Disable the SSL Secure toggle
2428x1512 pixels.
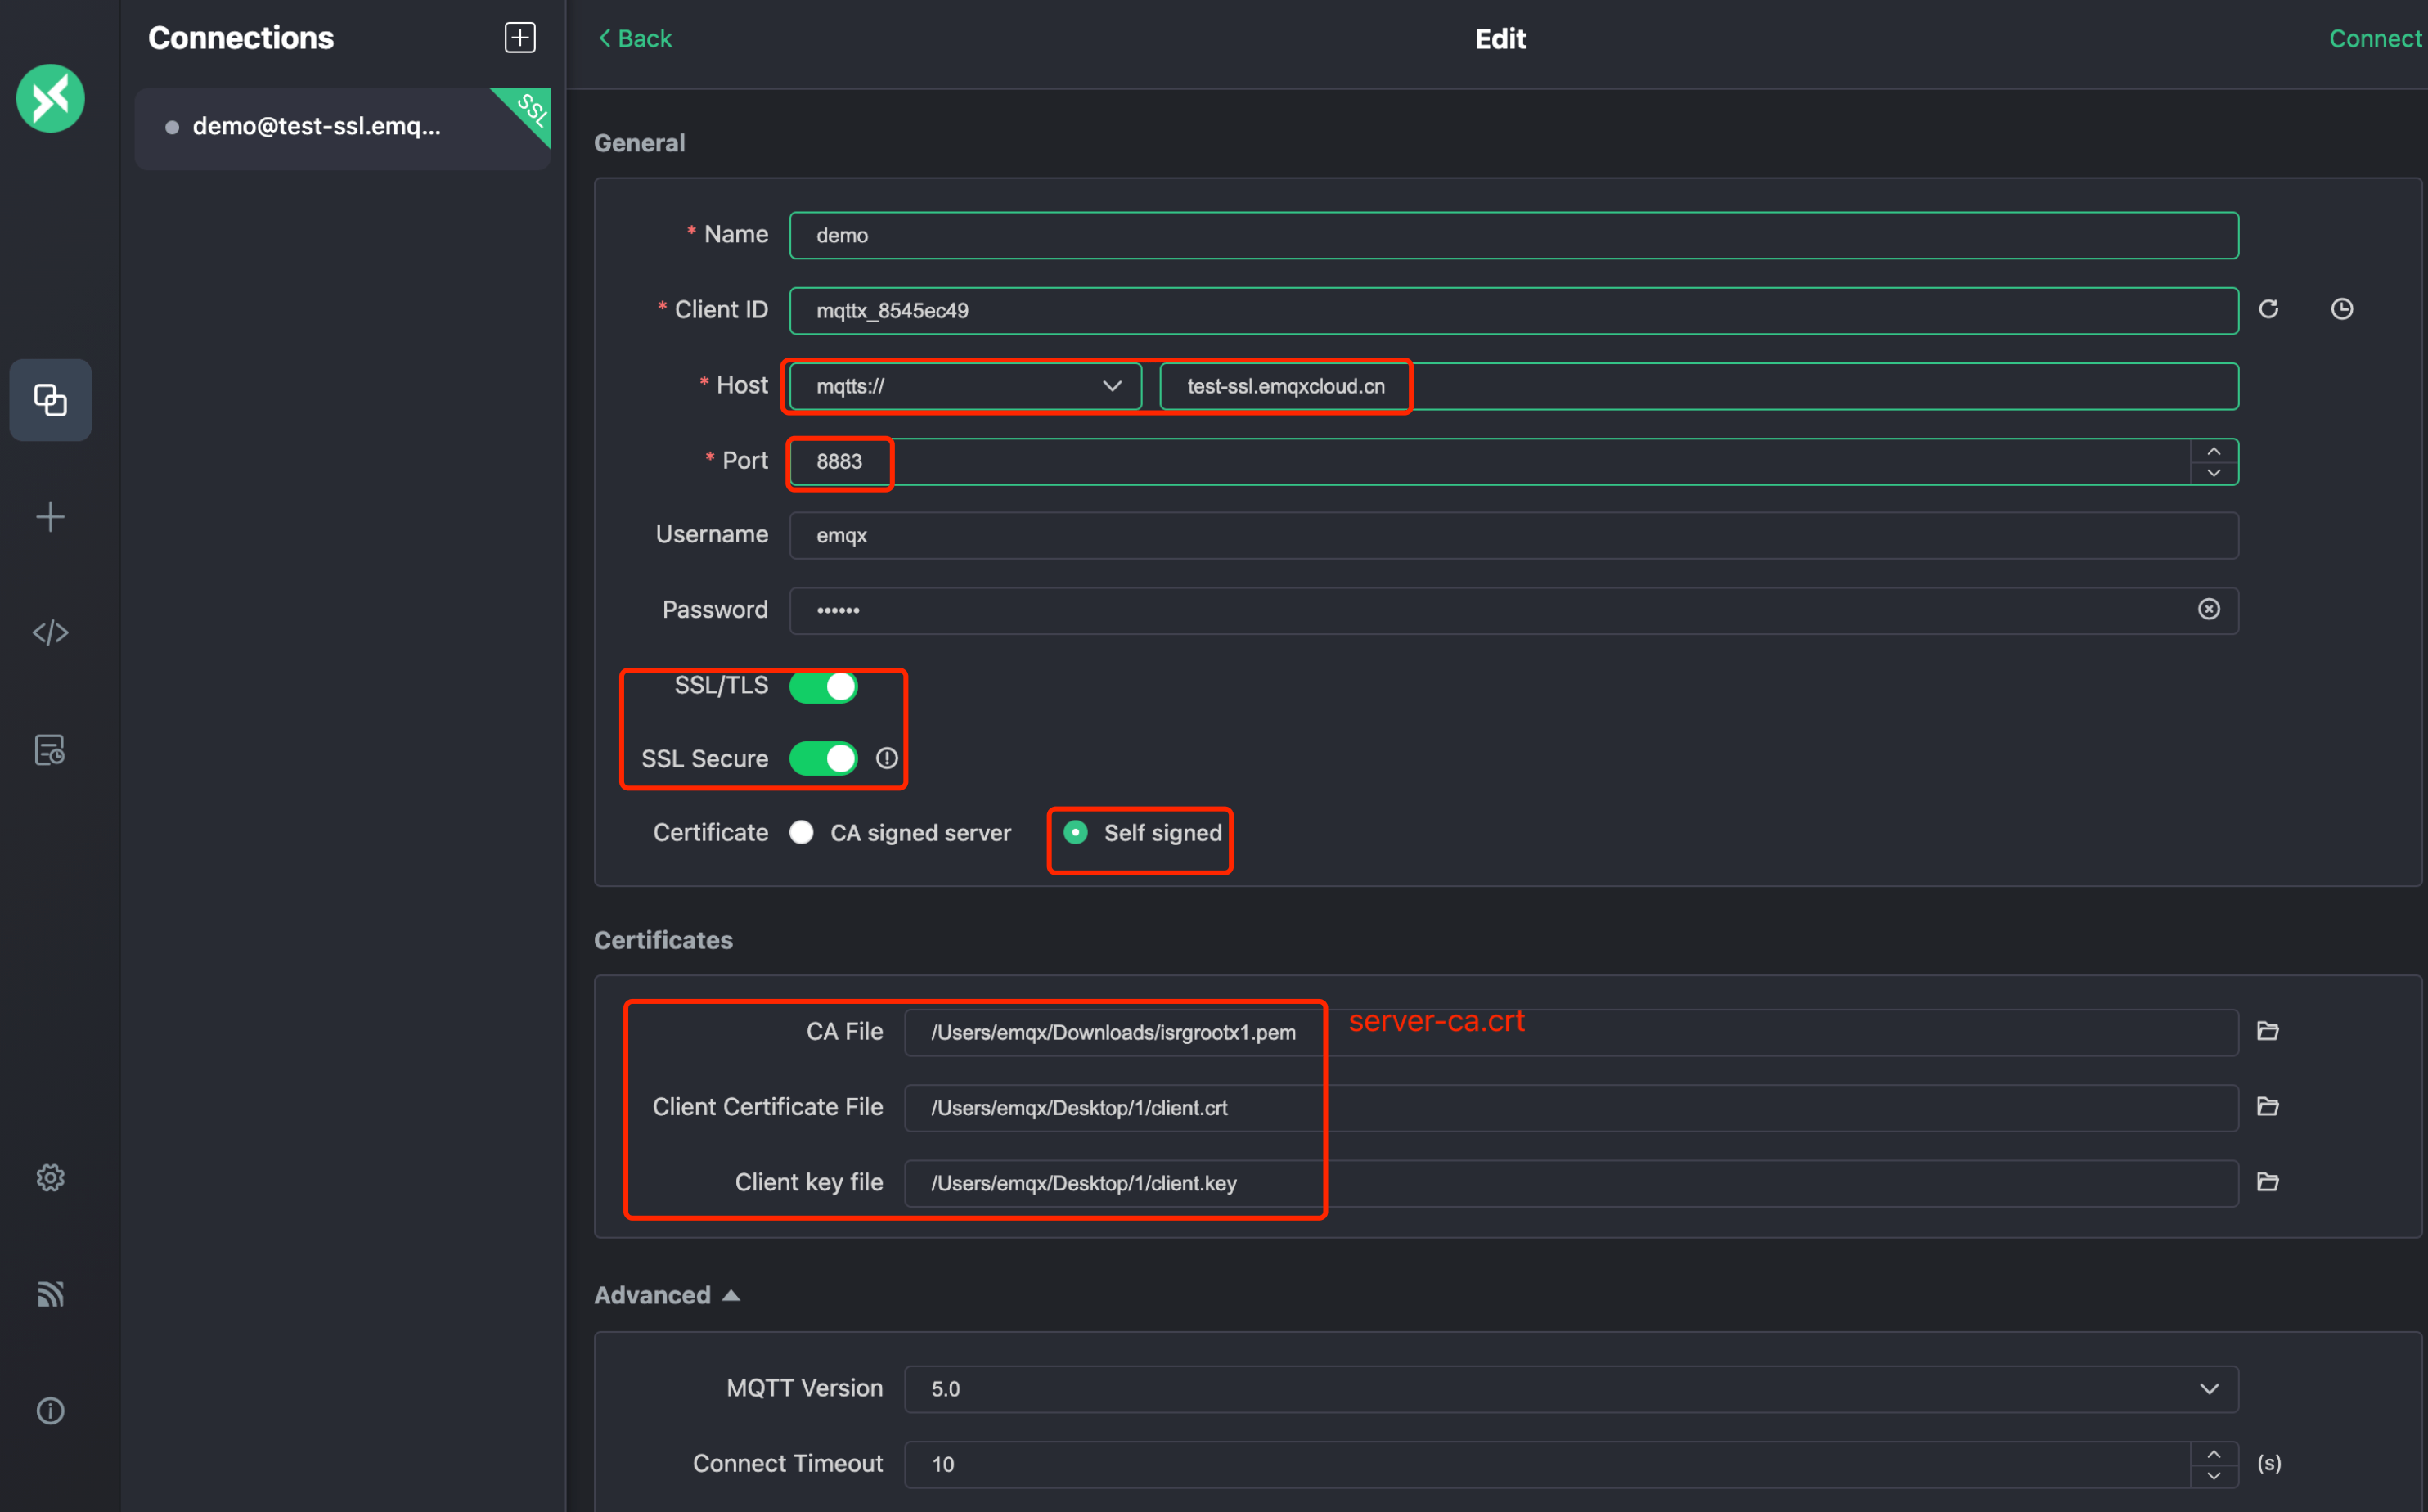pos(824,759)
